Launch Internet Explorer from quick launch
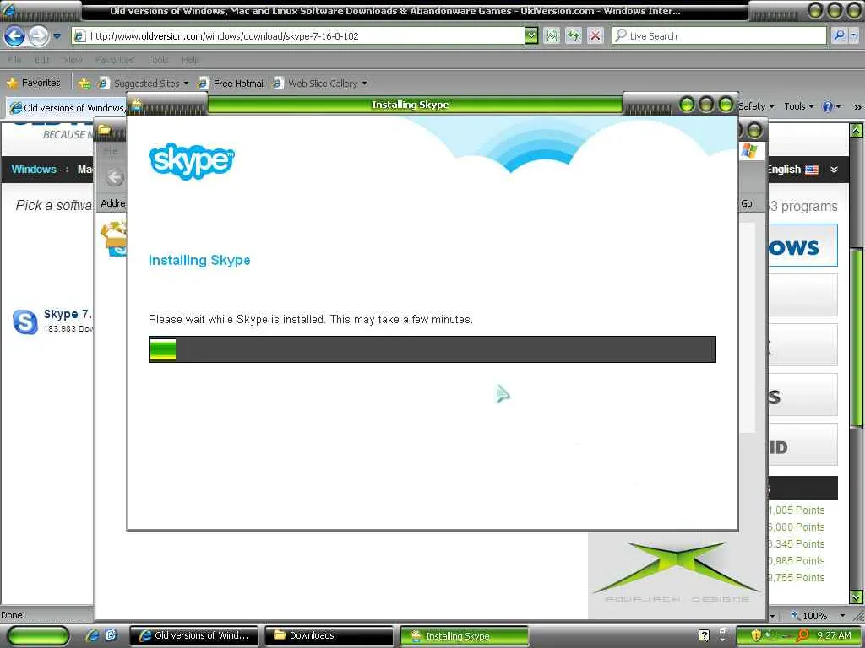The height and width of the screenshot is (648, 865). click(92, 635)
